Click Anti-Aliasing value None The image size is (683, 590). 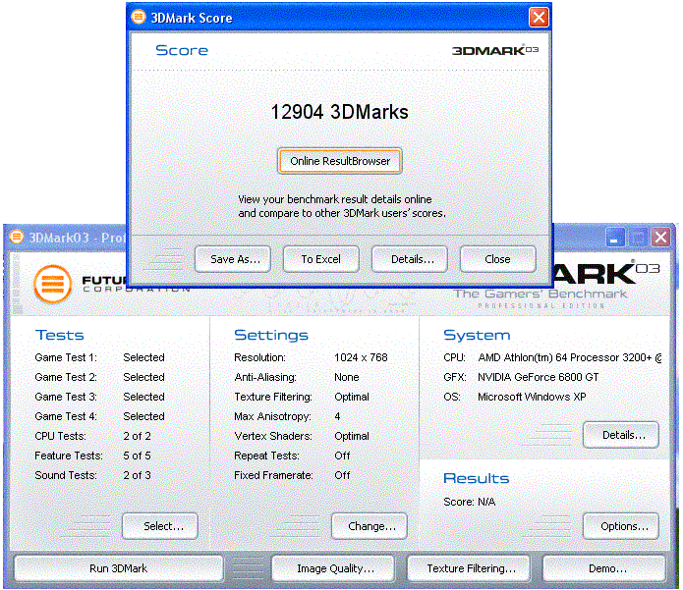[346, 377]
